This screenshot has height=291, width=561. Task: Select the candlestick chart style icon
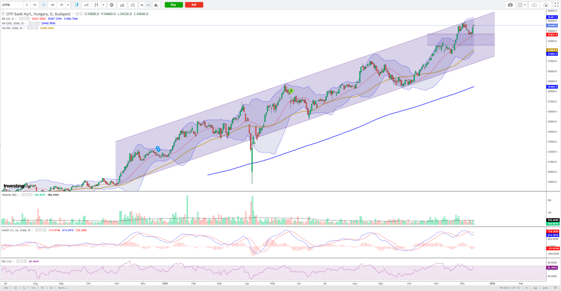75,5
